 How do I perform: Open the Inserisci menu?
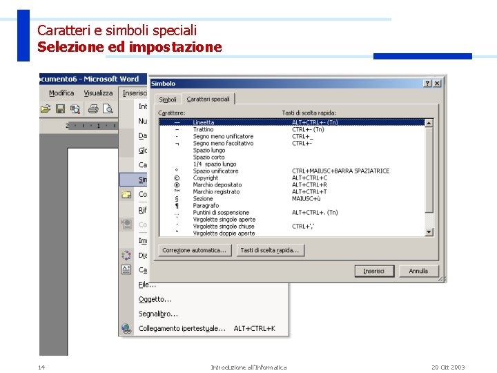(x=135, y=93)
